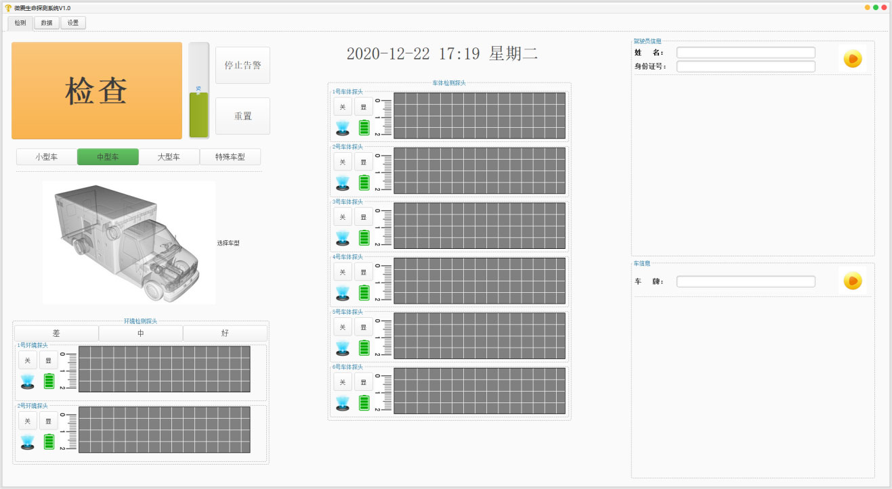Click battery icon of 3号车体探头

[364, 237]
